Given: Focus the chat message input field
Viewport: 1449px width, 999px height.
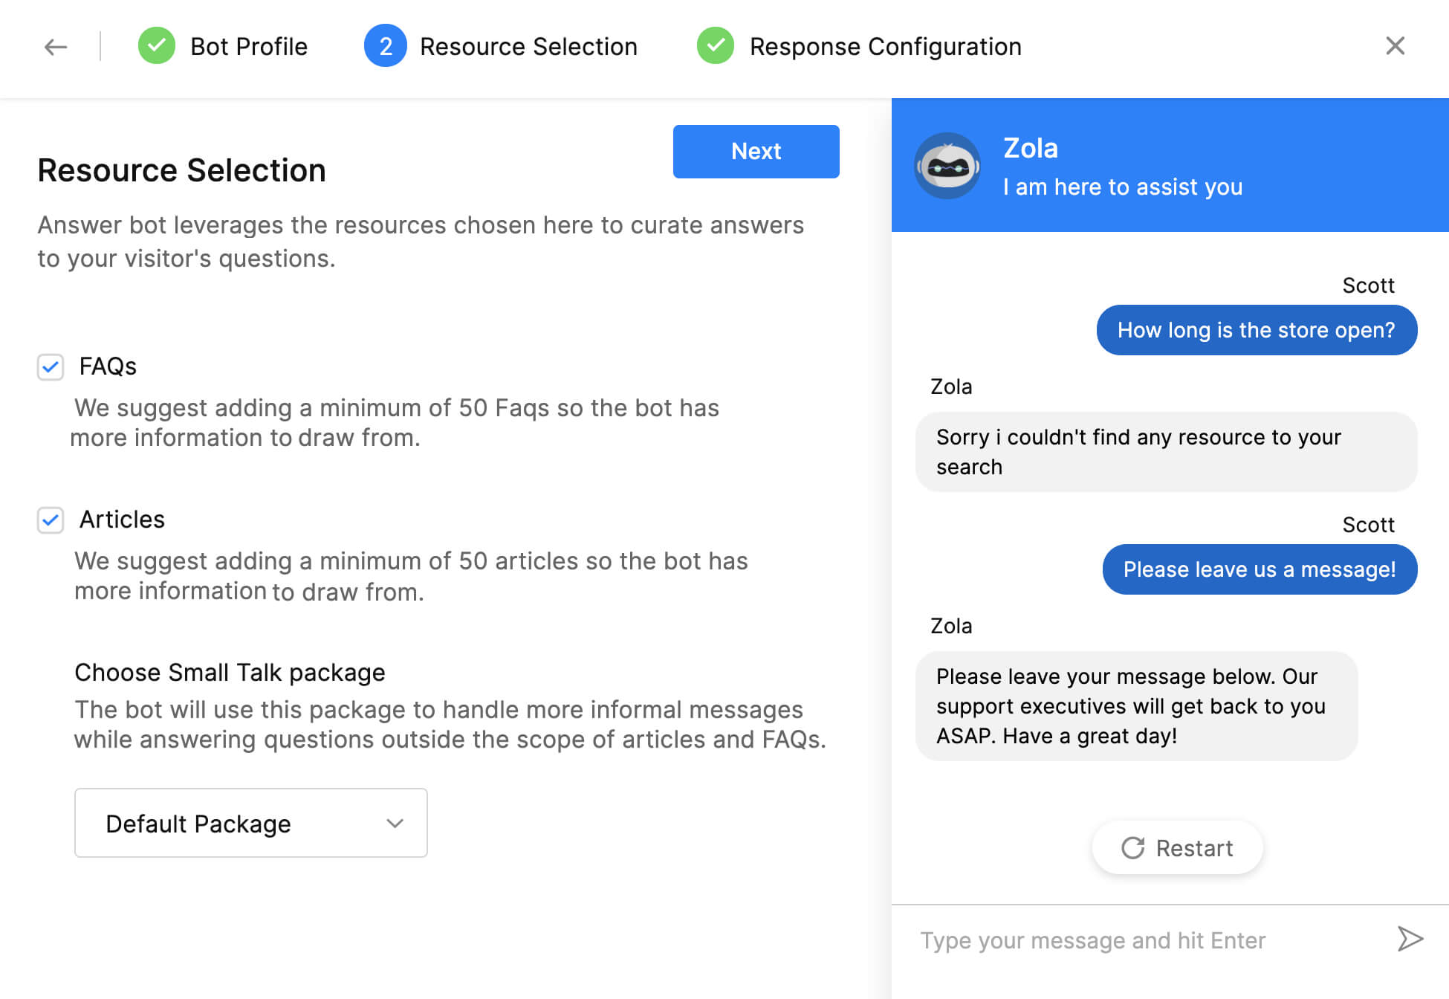Looking at the screenshot, I should coord(1144,940).
